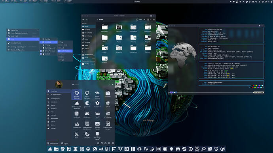
Task: Launch KDE Partition Manager
Action: coord(108,125)
